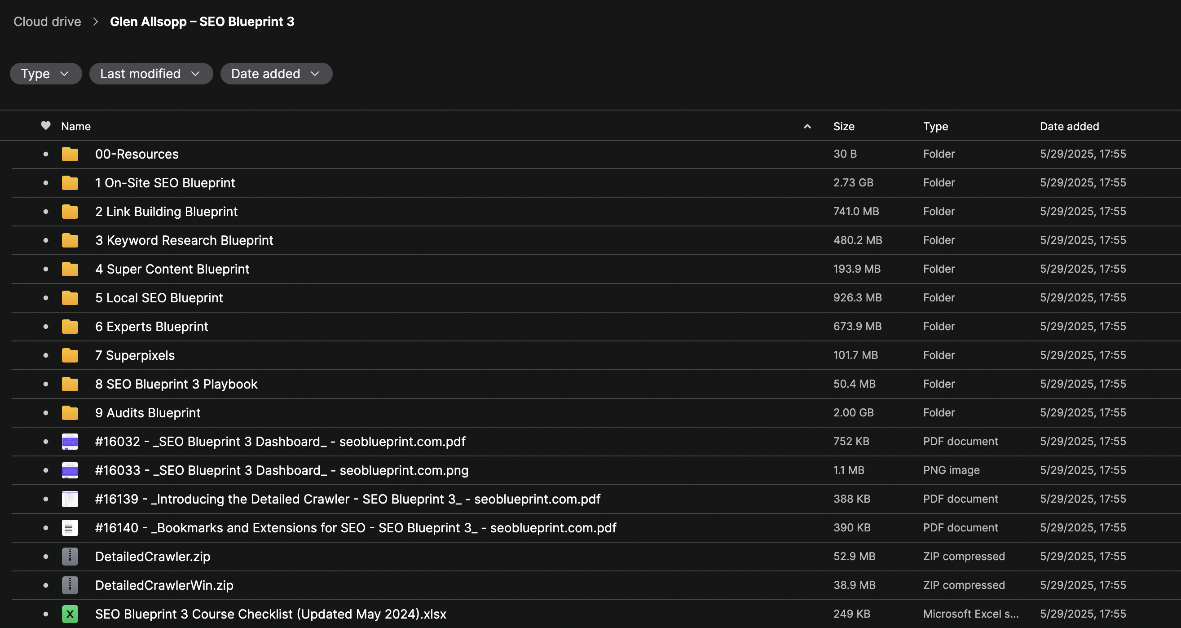Click the 741.0 MB size cell

click(x=856, y=212)
